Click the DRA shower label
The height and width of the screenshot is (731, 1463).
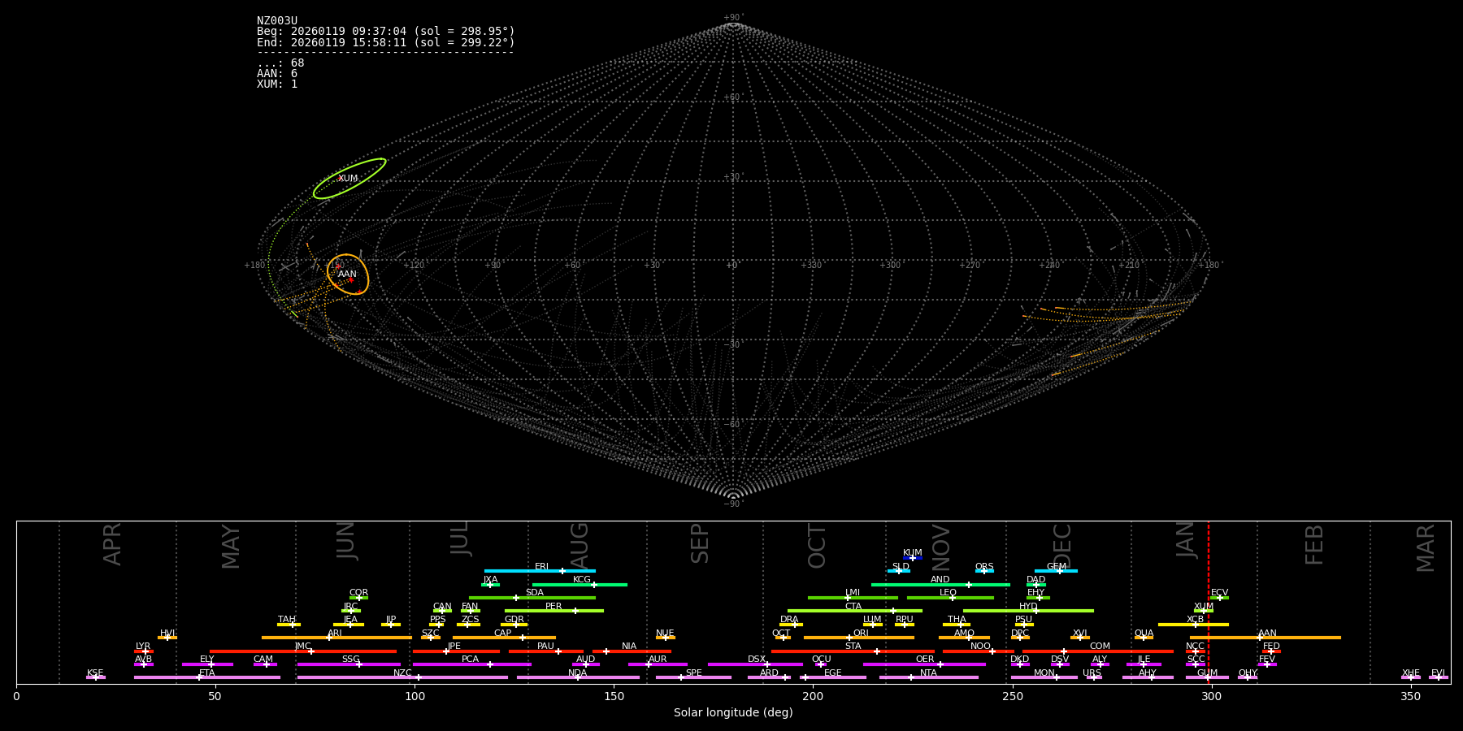(x=789, y=620)
